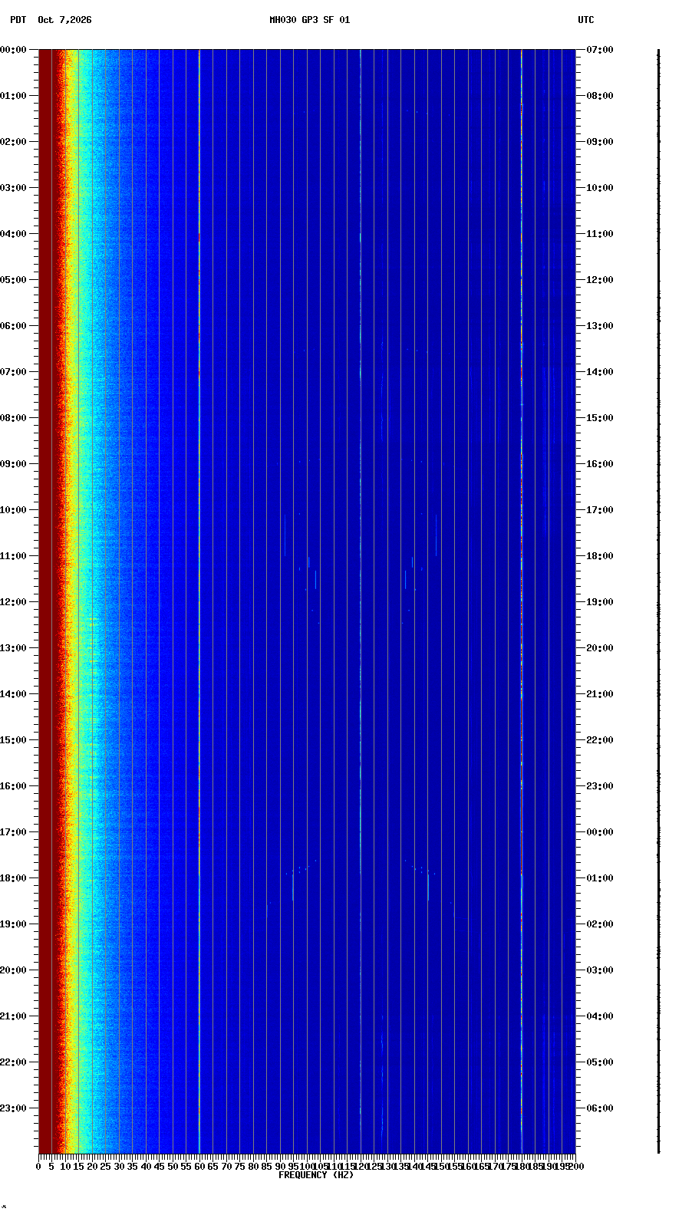Click the 35 Hz frequency axis label
The image size is (692, 1215).
point(133,1167)
